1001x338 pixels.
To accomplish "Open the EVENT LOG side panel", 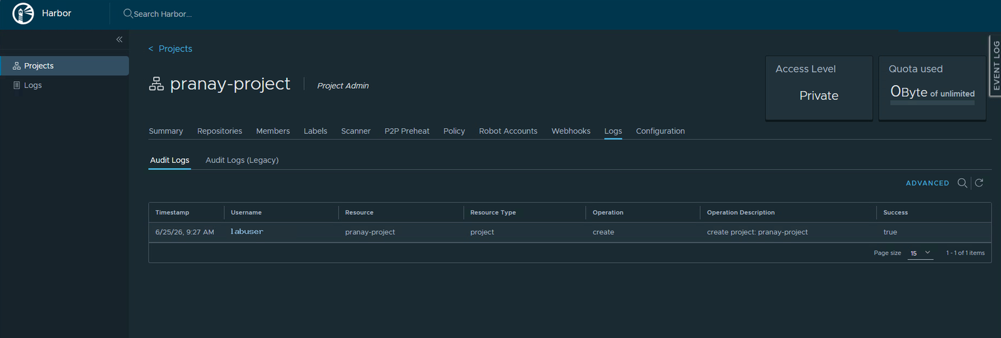I will coord(995,66).
